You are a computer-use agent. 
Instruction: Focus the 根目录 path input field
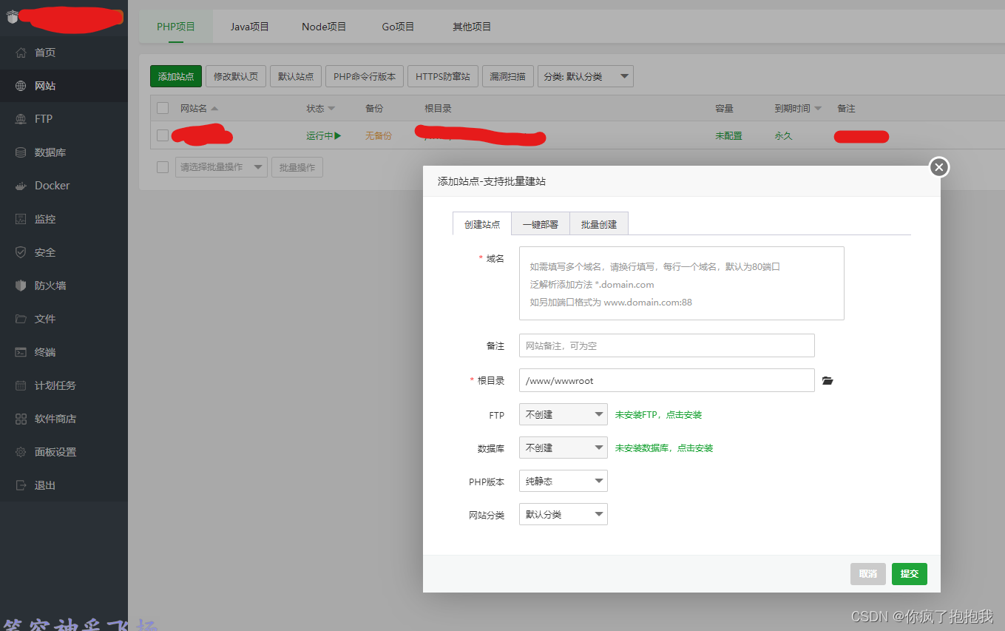(667, 381)
